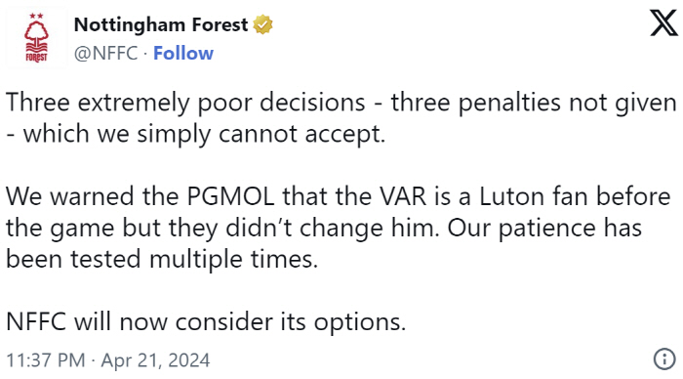Click the tweet info circle icon

(664, 359)
